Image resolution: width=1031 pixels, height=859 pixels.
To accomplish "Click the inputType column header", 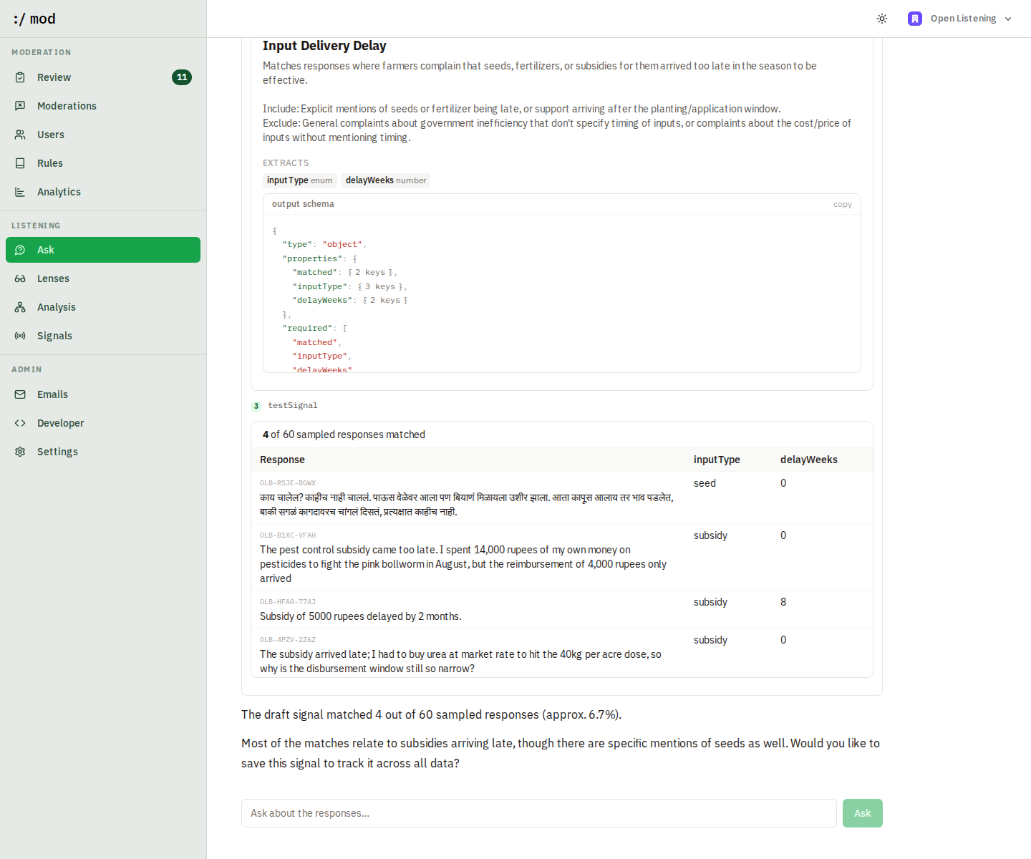I will tap(717, 460).
